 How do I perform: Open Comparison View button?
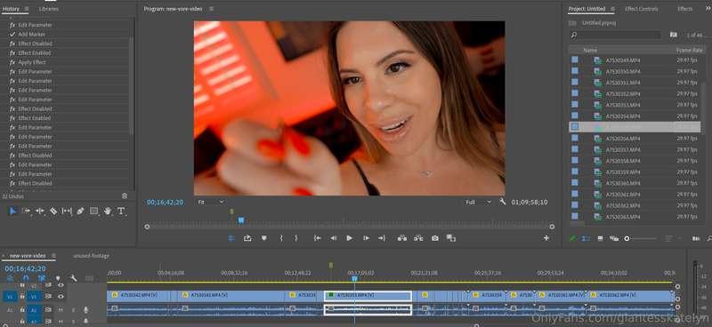point(451,238)
